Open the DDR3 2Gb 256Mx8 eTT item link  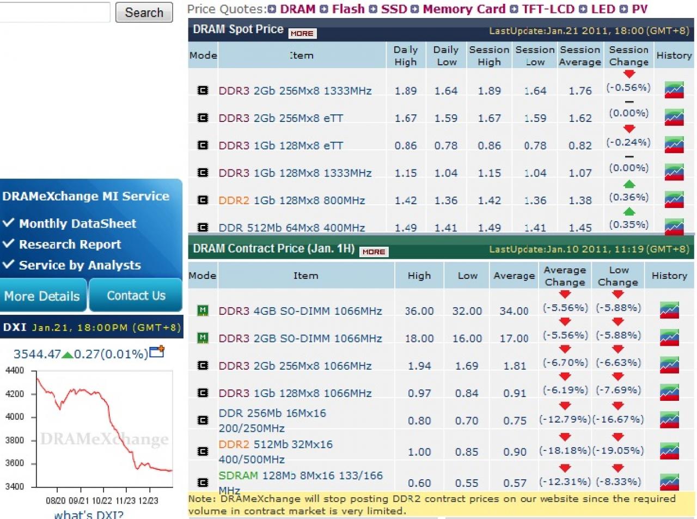coord(281,118)
